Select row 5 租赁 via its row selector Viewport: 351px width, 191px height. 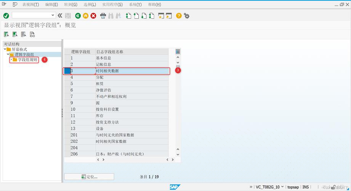tap(67, 84)
